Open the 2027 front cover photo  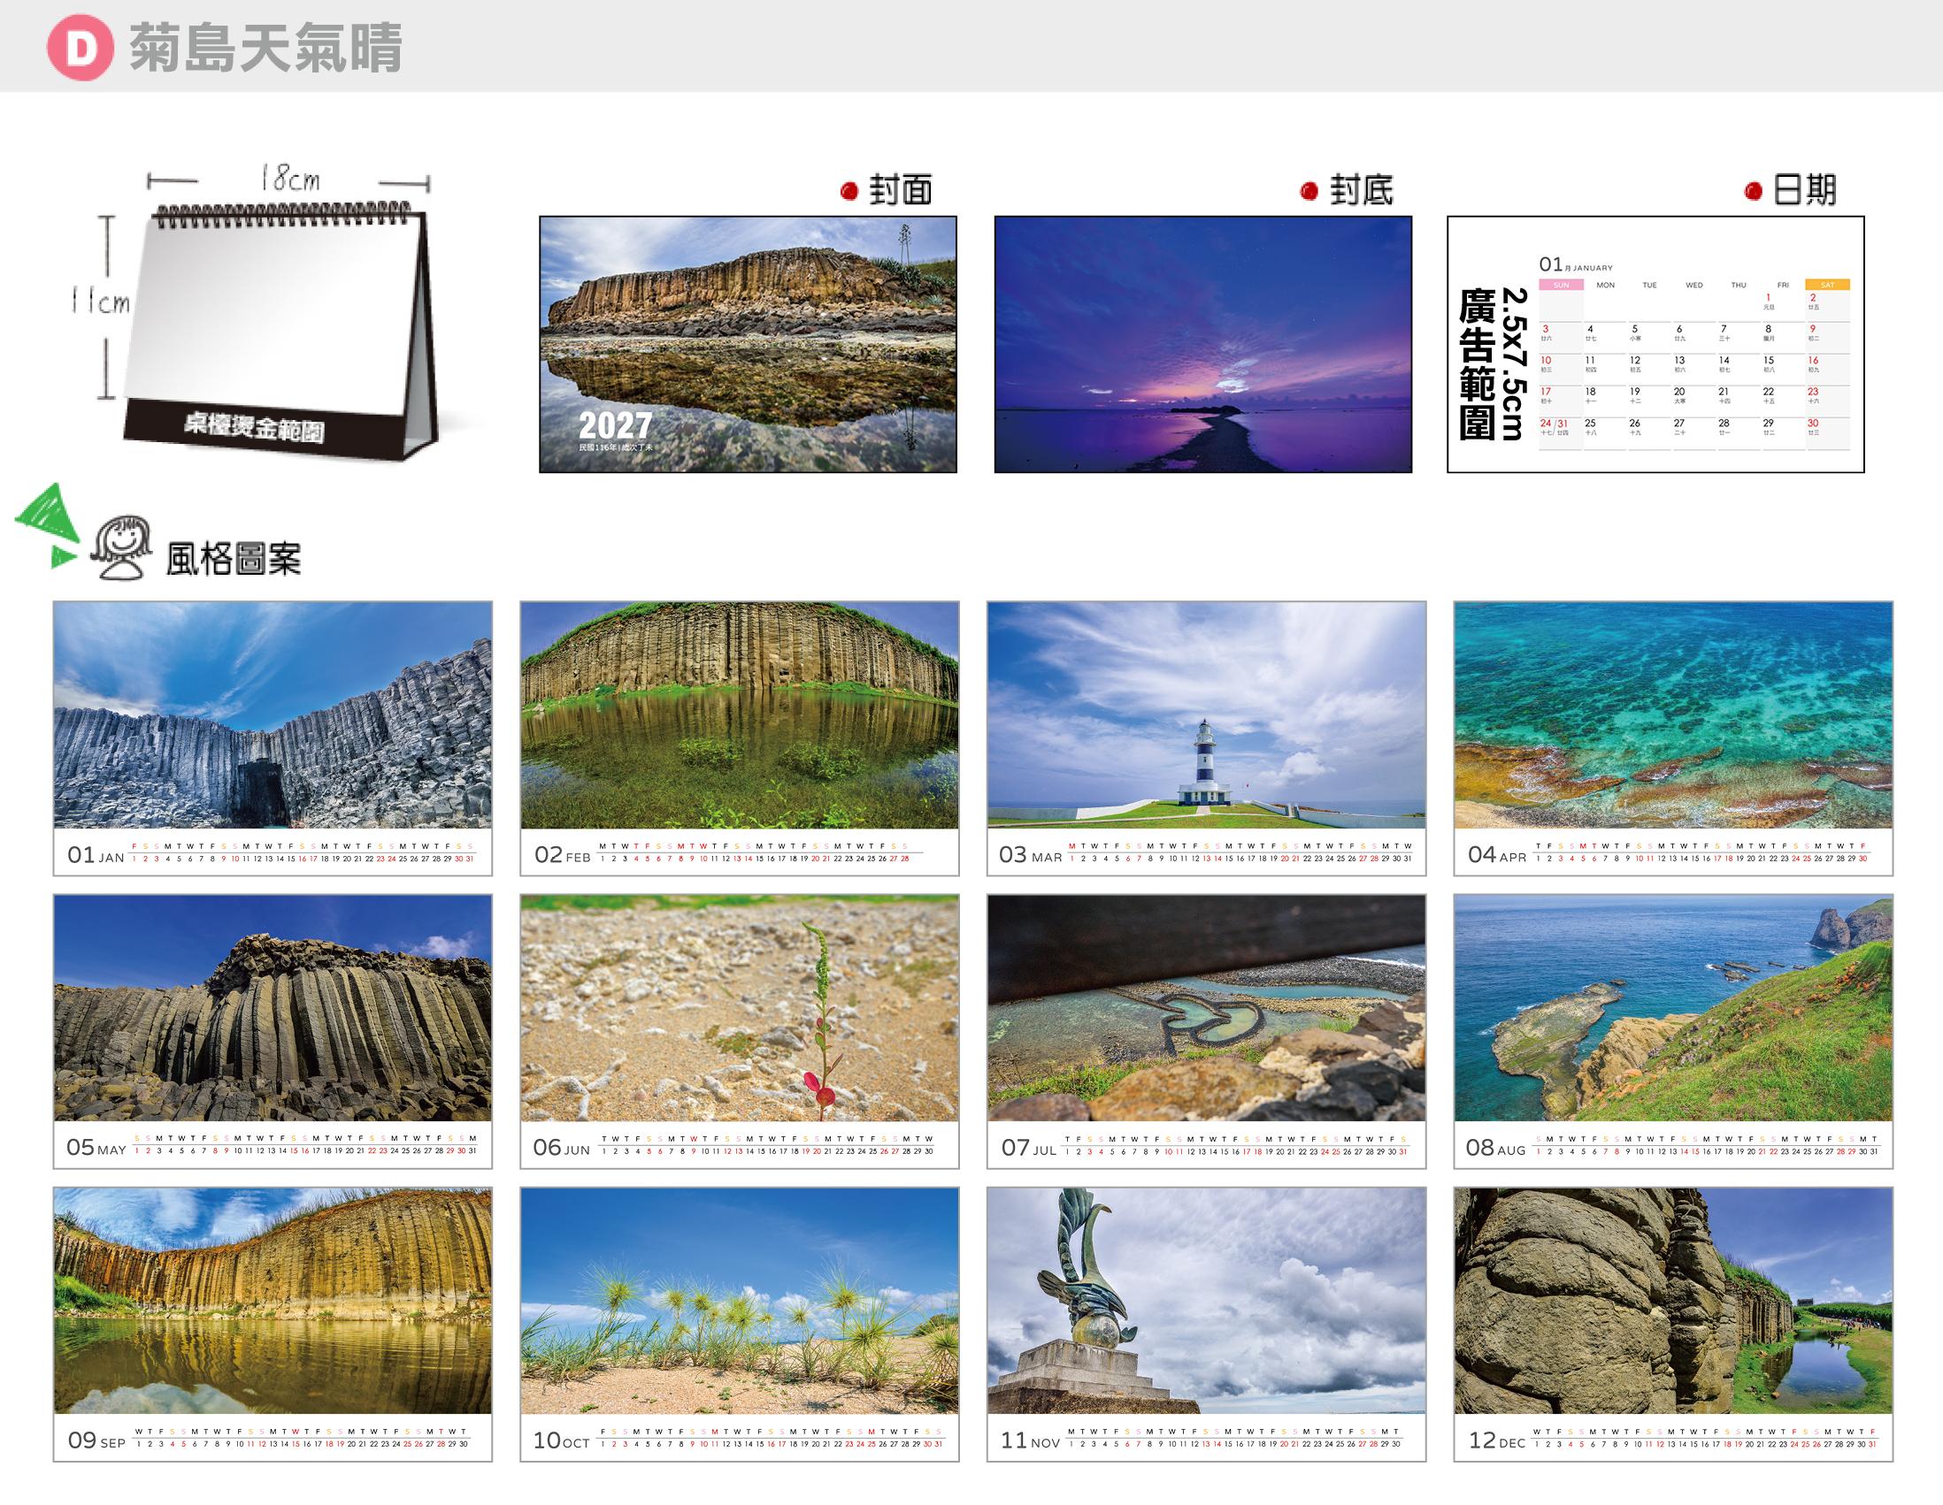point(749,344)
